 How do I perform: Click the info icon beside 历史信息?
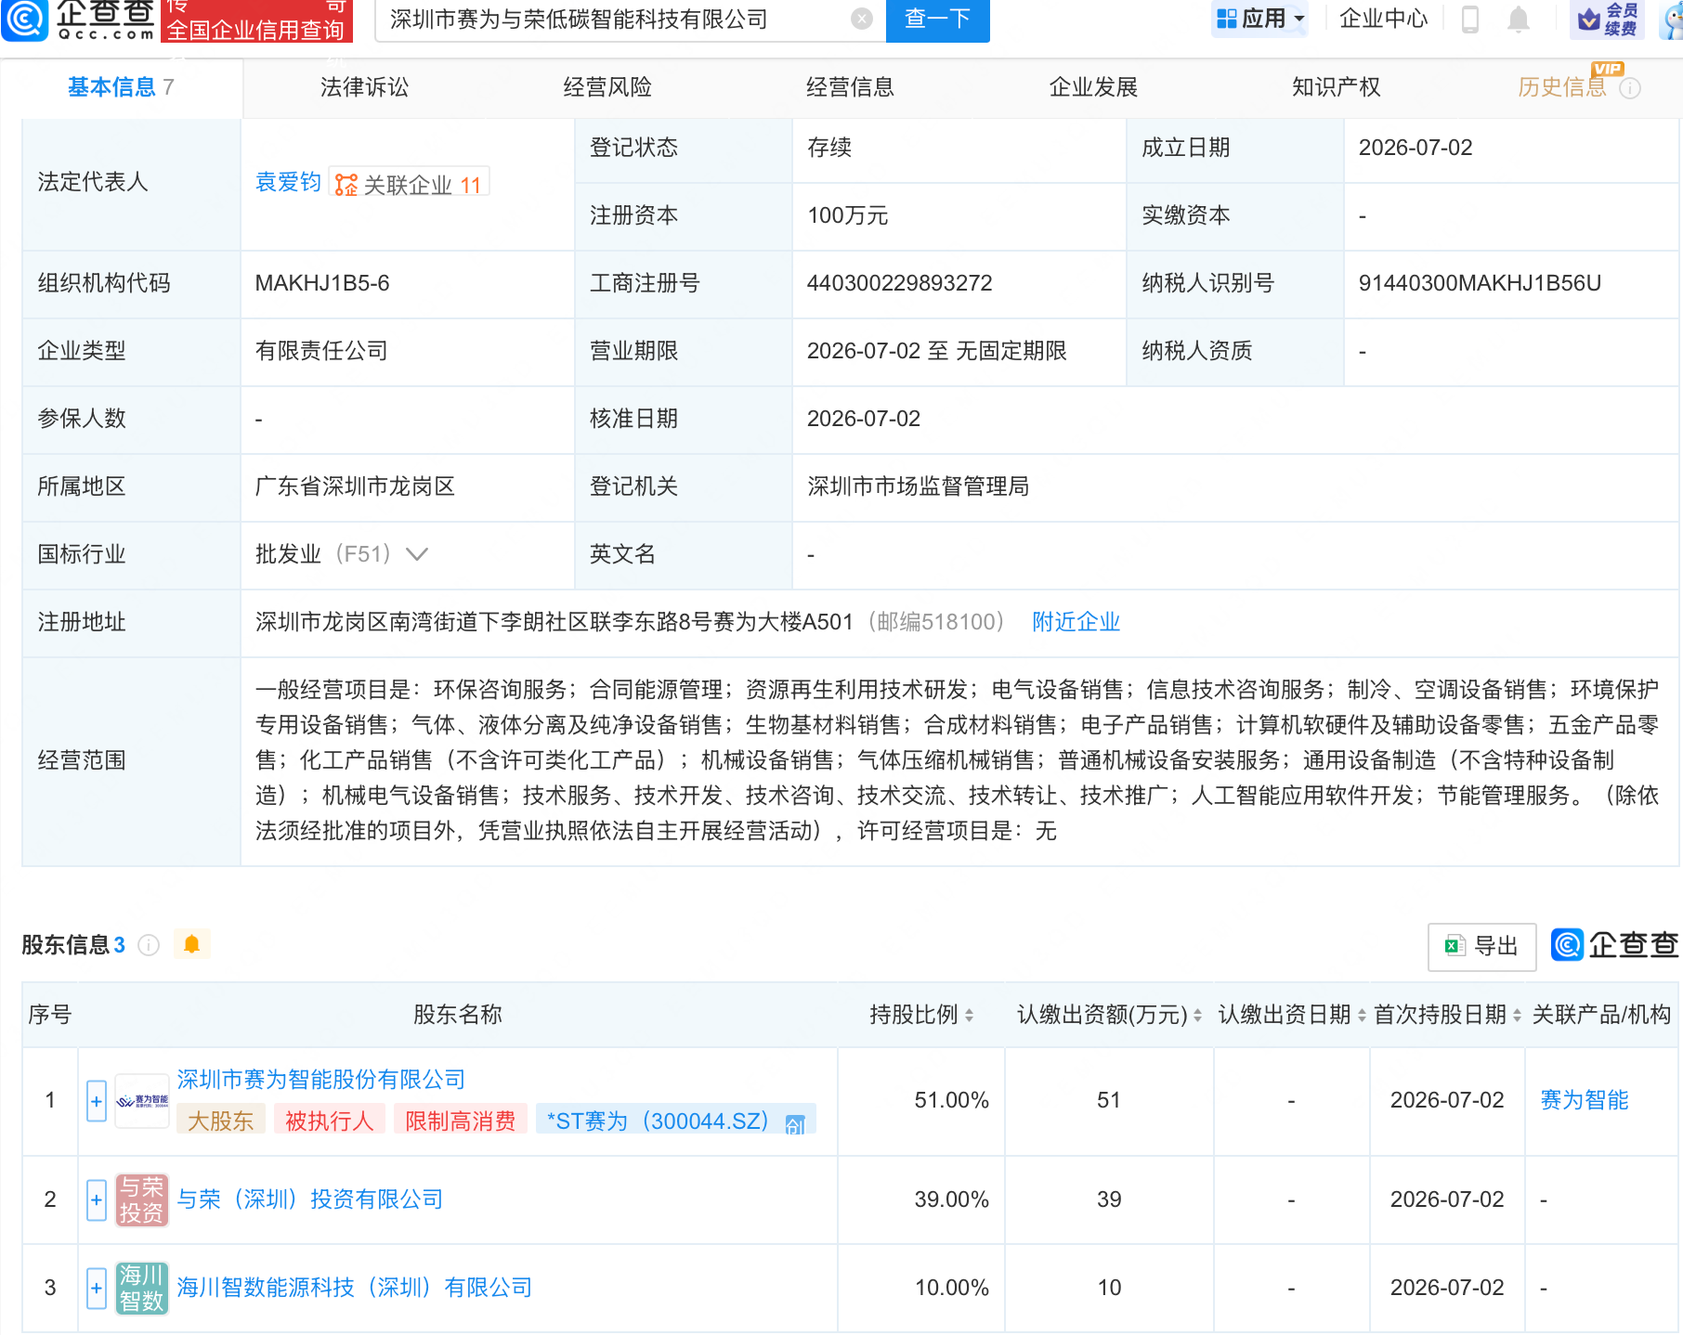(x=1630, y=88)
